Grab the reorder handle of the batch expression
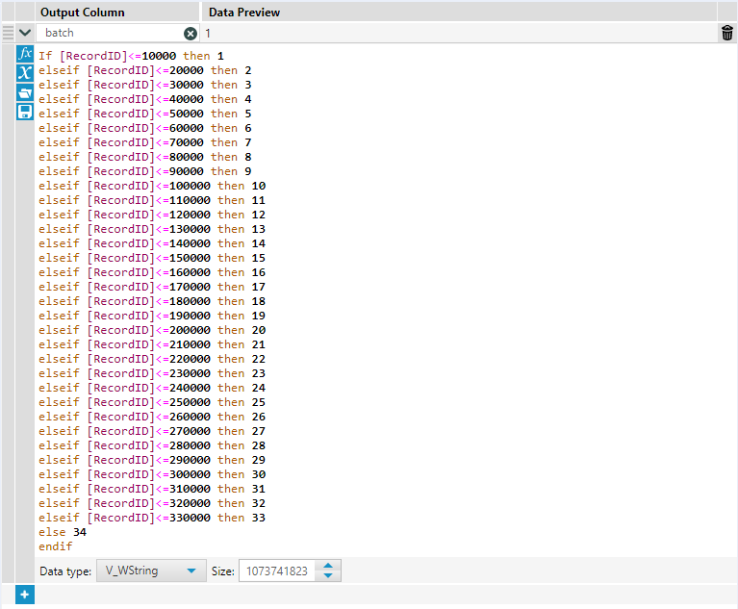The height and width of the screenshot is (609, 738). pyautogui.click(x=8, y=33)
